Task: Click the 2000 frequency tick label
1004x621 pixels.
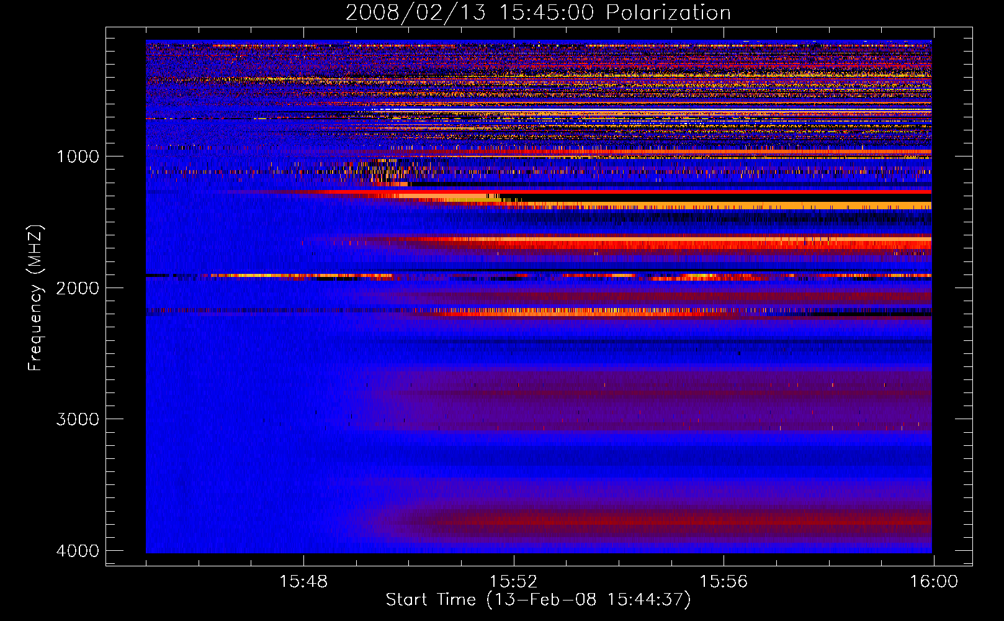Action: coord(78,288)
